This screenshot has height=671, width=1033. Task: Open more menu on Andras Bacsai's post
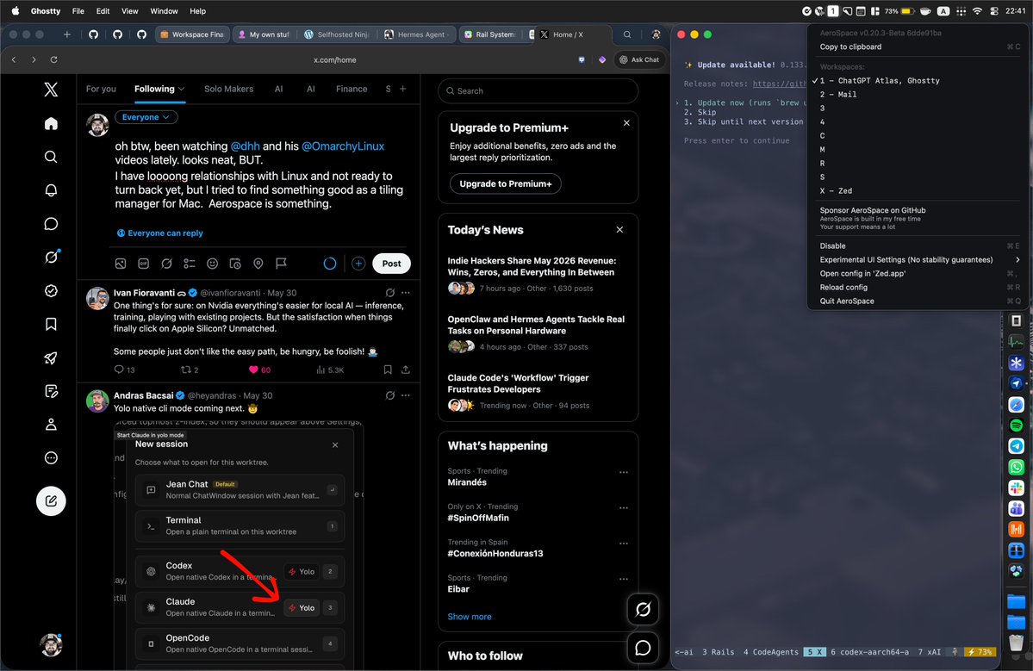coord(406,395)
